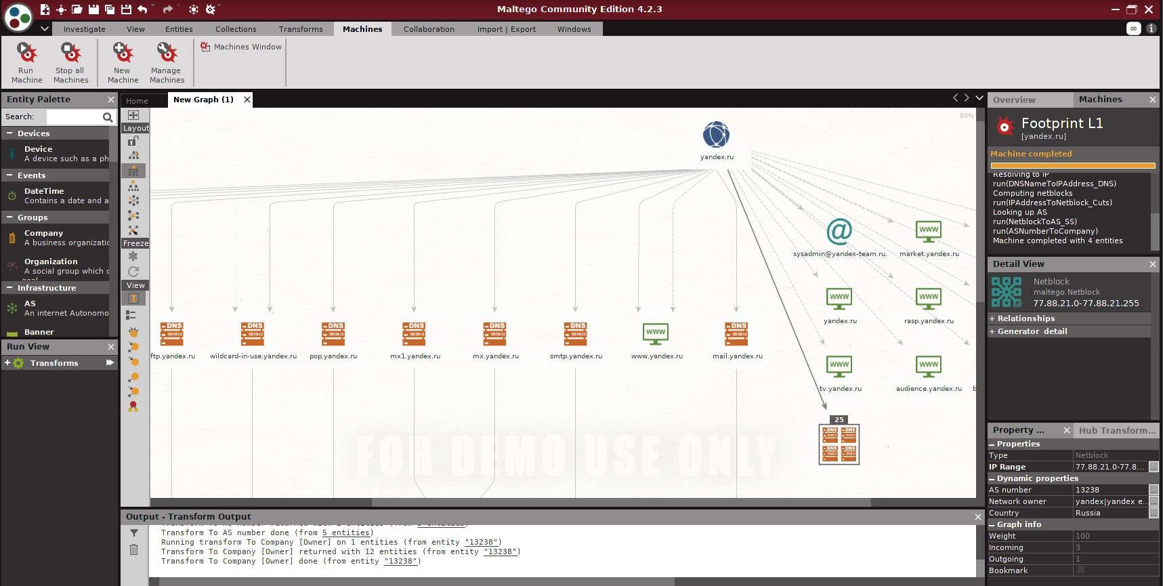Toggle the layout lock icon

pos(133,141)
